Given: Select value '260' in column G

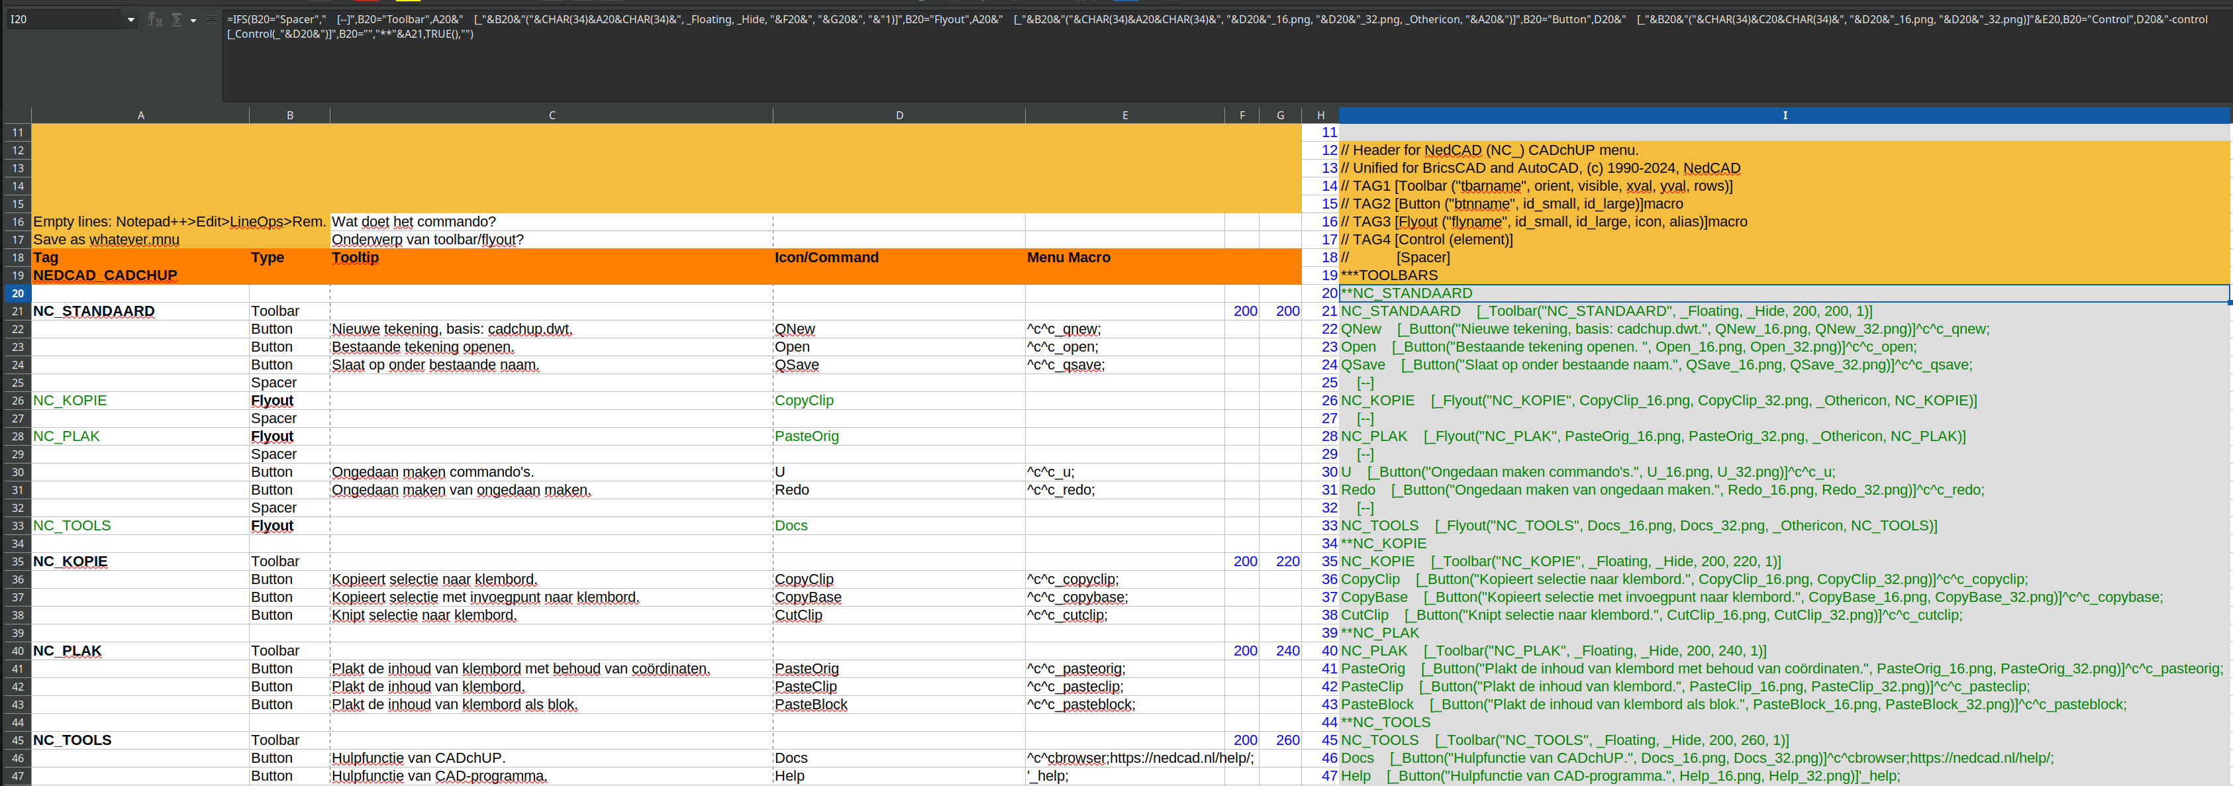Looking at the screenshot, I should coord(1279,740).
